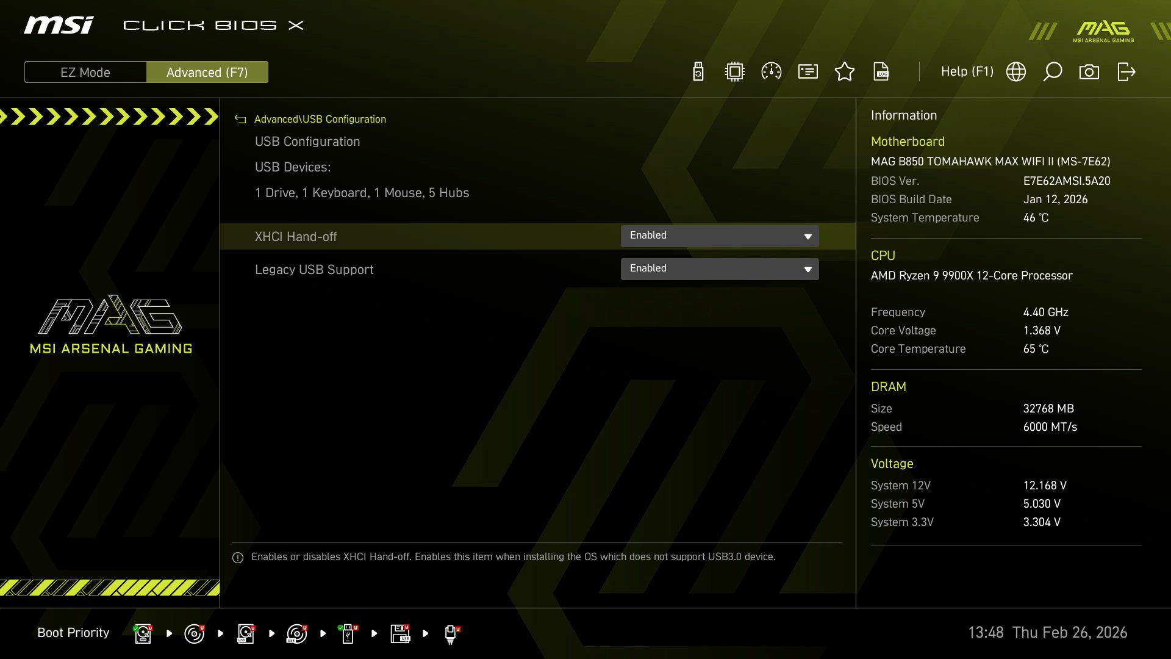Select the Advanced (F7) tab
The image size is (1171, 659).
(x=207, y=72)
